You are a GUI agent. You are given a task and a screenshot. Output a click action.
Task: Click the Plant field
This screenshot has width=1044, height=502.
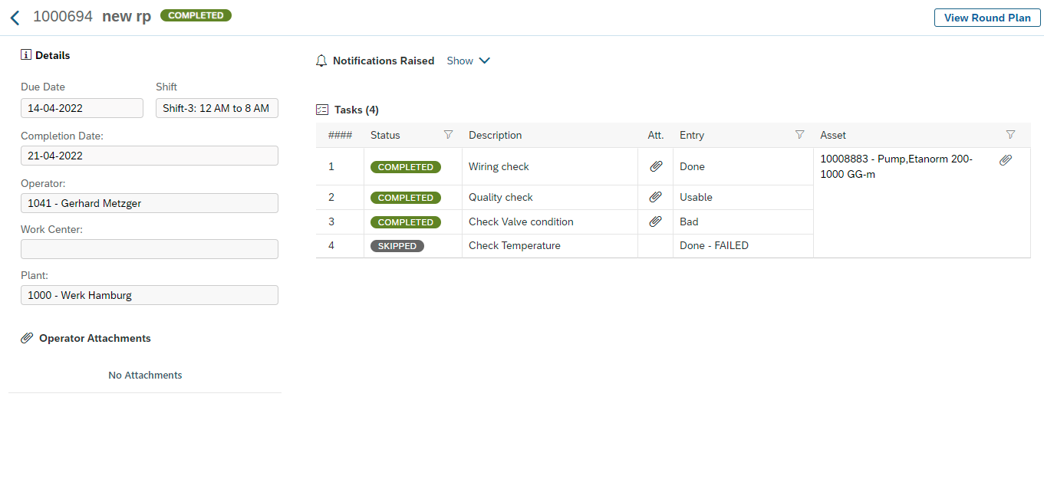coord(149,295)
